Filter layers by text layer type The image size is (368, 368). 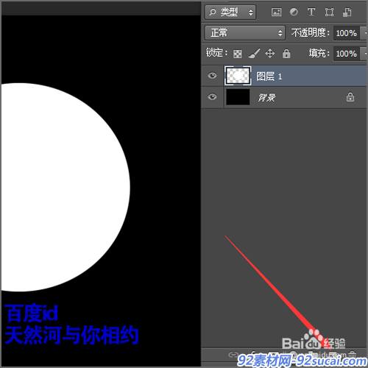pos(311,12)
